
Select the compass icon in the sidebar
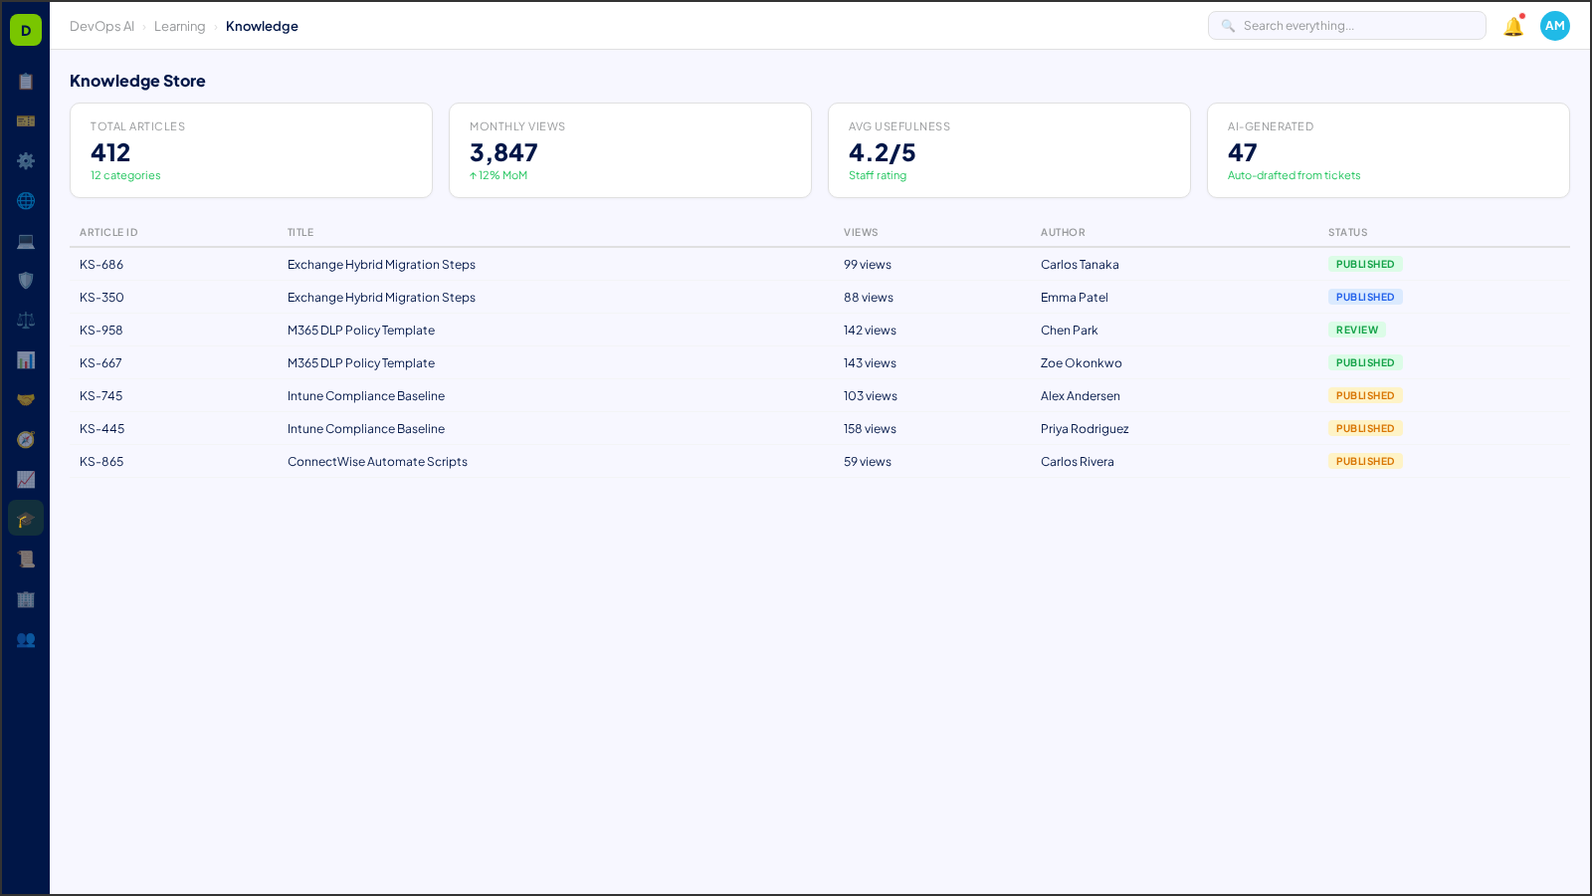click(26, 439)
